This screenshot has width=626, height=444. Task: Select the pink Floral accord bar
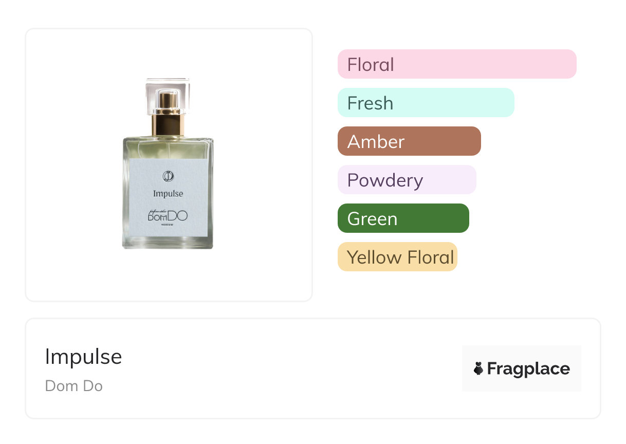tap(457, 64)
